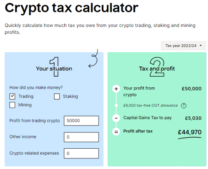The image size is (208, 169).
Task: Open the CGT allowance help question mark
Action: click(184, 106)
